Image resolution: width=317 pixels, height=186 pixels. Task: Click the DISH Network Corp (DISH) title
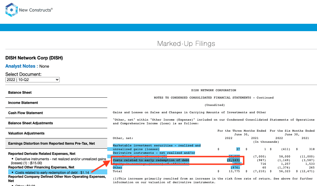pyautogui.click(x=34, y=58)
